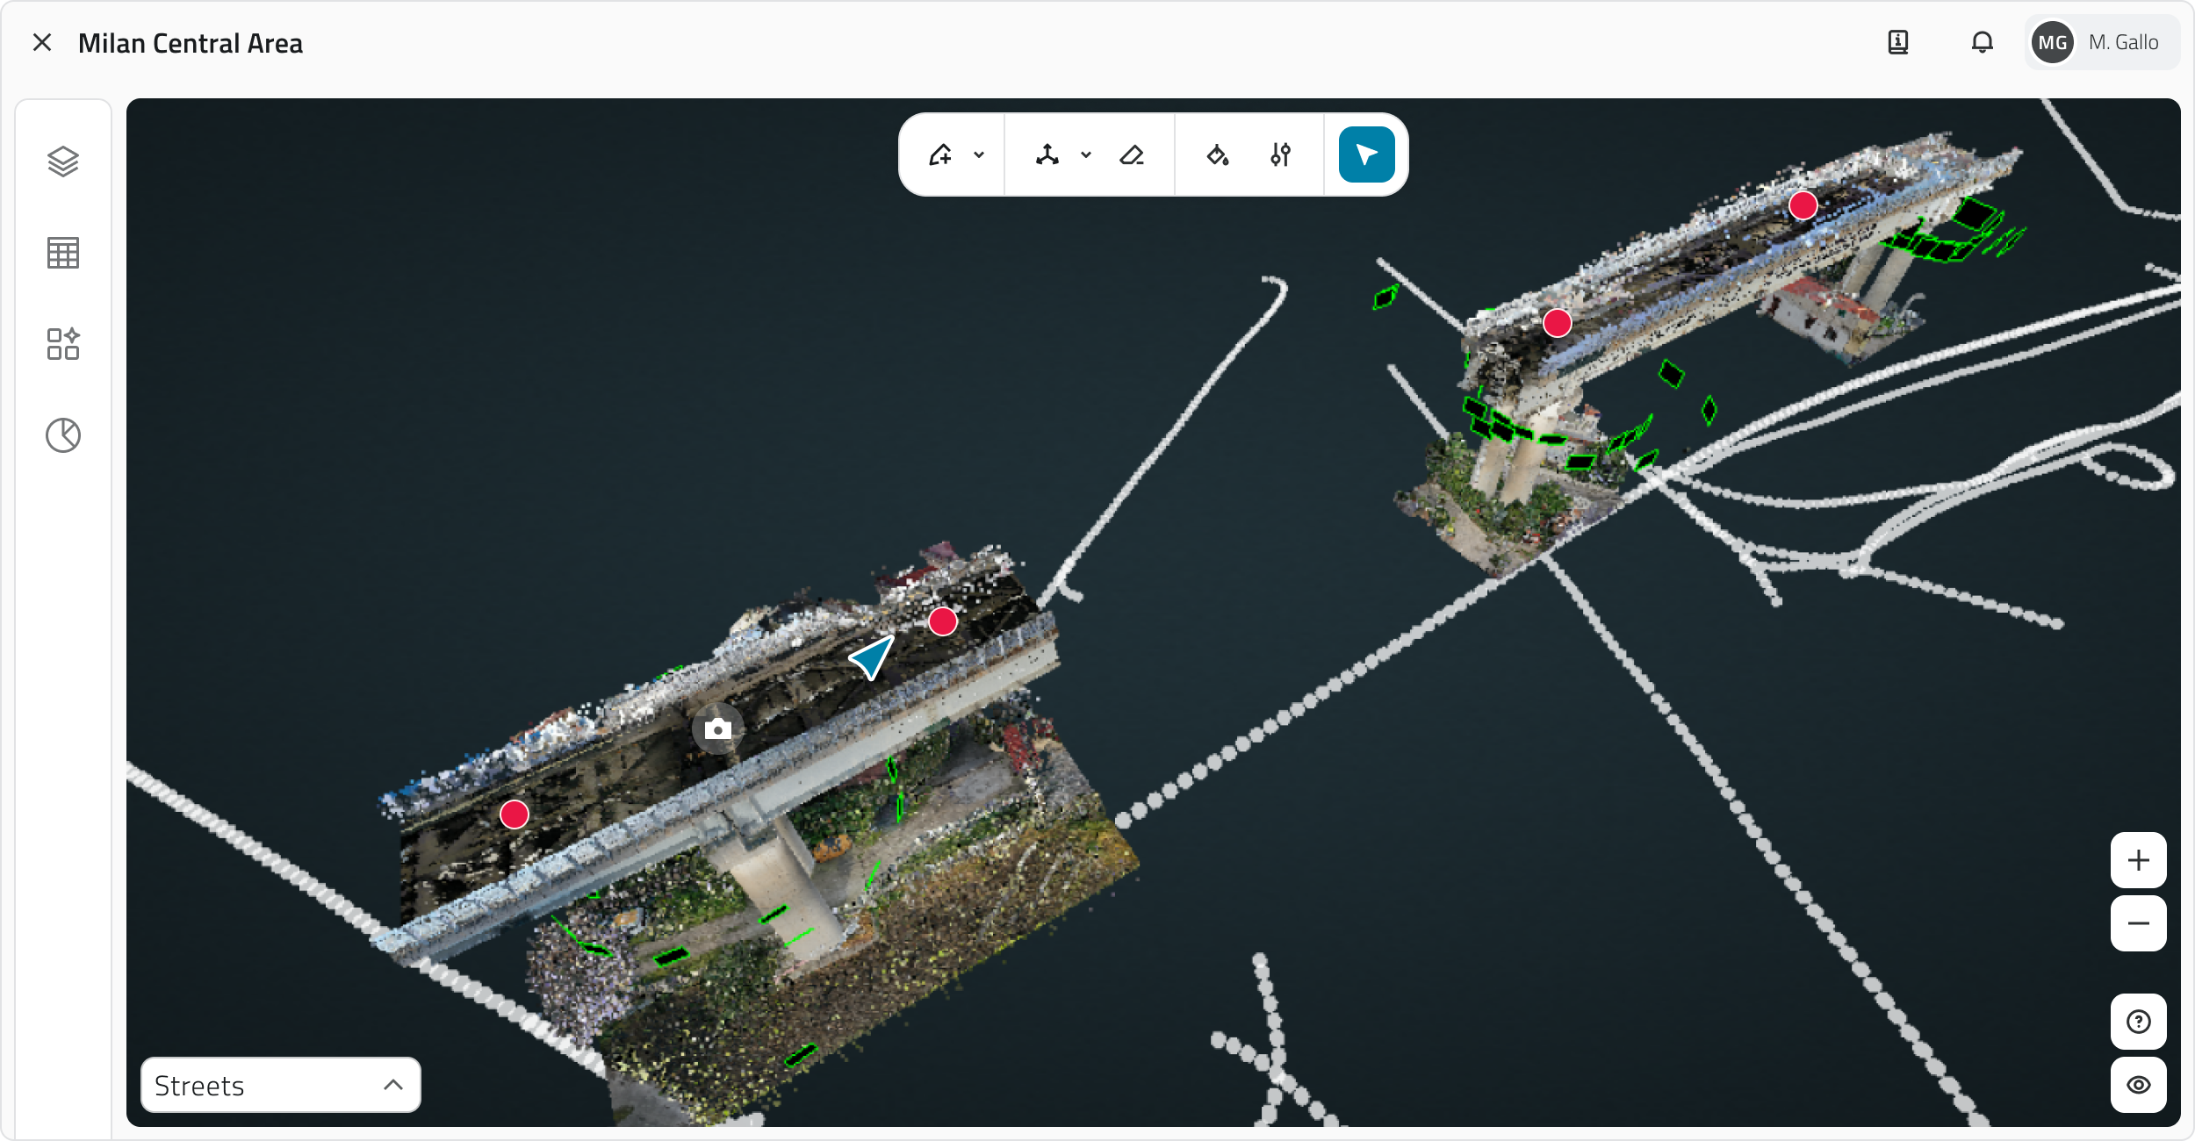Open the data table view icon
Image resolution: width=2195 pixels, height=1141 pixels.
coord(63,253)
